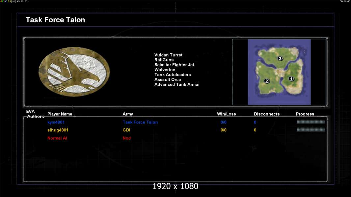Click the Progress column header
351x197 pixels.
point(305,114)
